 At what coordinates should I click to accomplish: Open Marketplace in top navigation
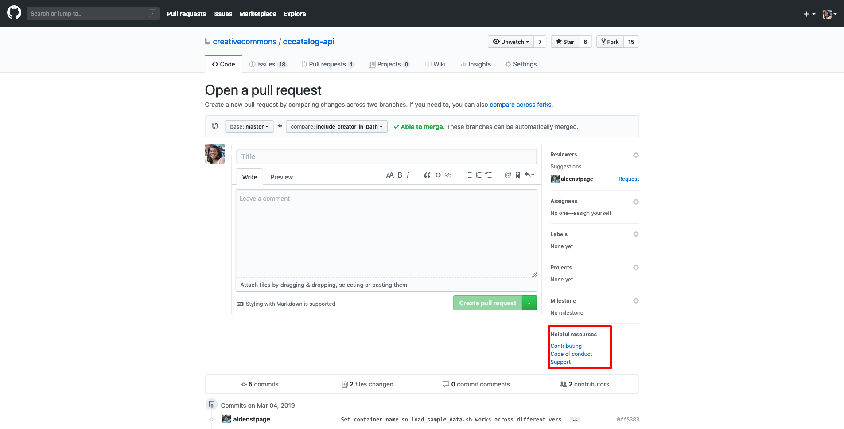click(x=258, y=14)
